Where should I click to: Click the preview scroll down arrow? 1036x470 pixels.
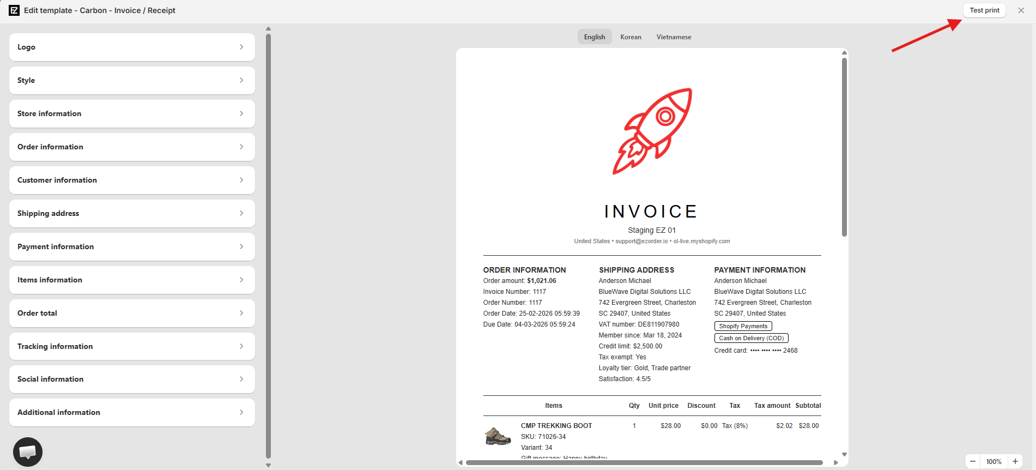(x=844, y=454)
